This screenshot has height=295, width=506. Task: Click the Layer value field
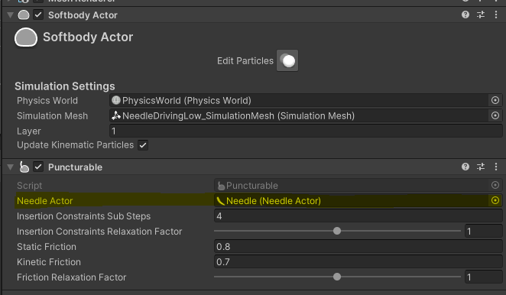point(306,131)
